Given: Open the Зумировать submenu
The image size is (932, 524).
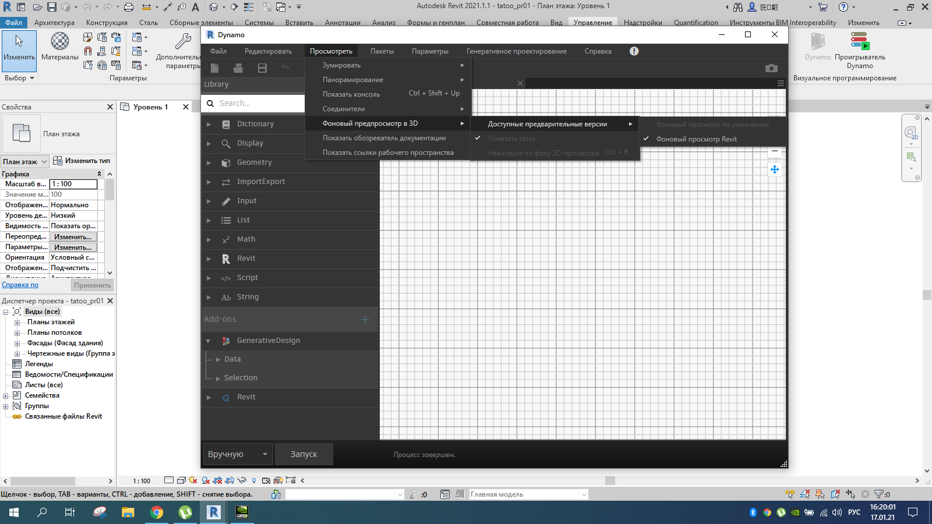Looking at the screenshot, I should [x=388, y=65].
